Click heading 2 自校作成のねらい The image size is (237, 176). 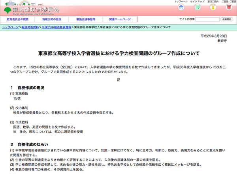29,144
